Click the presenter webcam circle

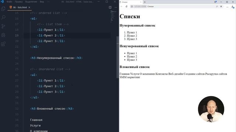(x=211, y=109)
